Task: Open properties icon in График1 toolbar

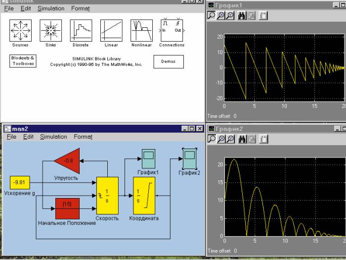Action: [263, 15]
